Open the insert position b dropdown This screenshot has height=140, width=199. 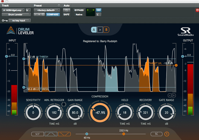(28, 10)
